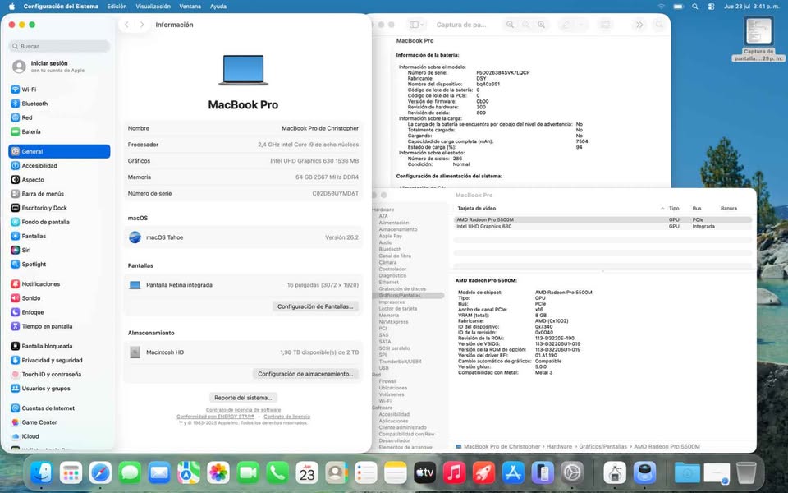Open Calendar from the Dock
The image size is (788, 493).
(x=307, y=473)
